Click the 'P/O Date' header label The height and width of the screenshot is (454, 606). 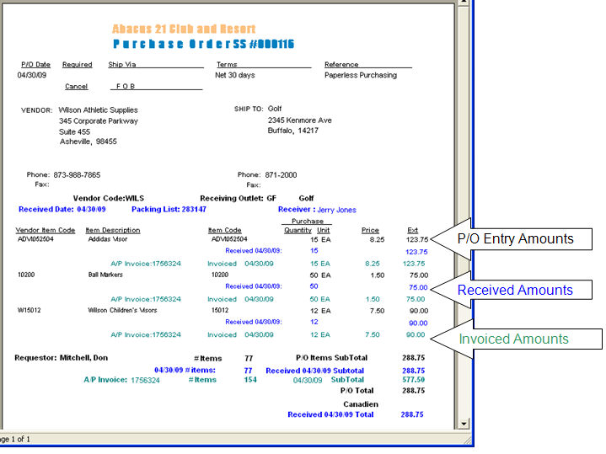tap(35, 65)
